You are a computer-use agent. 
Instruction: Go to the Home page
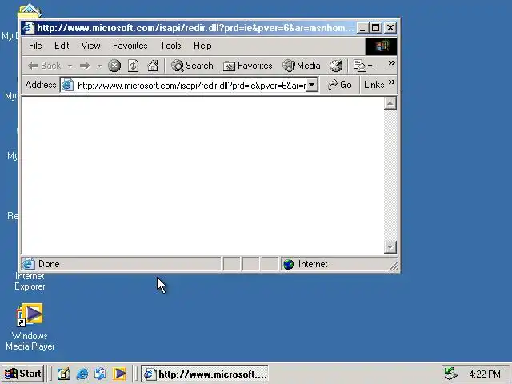pos(153,66)
